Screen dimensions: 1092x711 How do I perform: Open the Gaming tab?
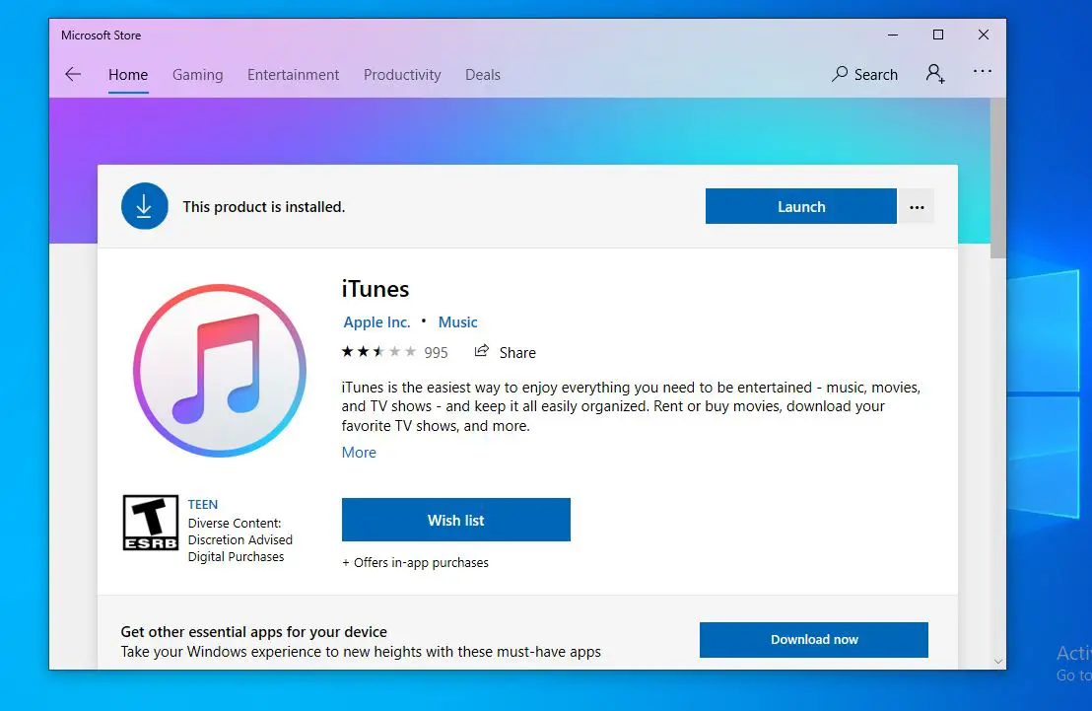(x=198, y=75)
